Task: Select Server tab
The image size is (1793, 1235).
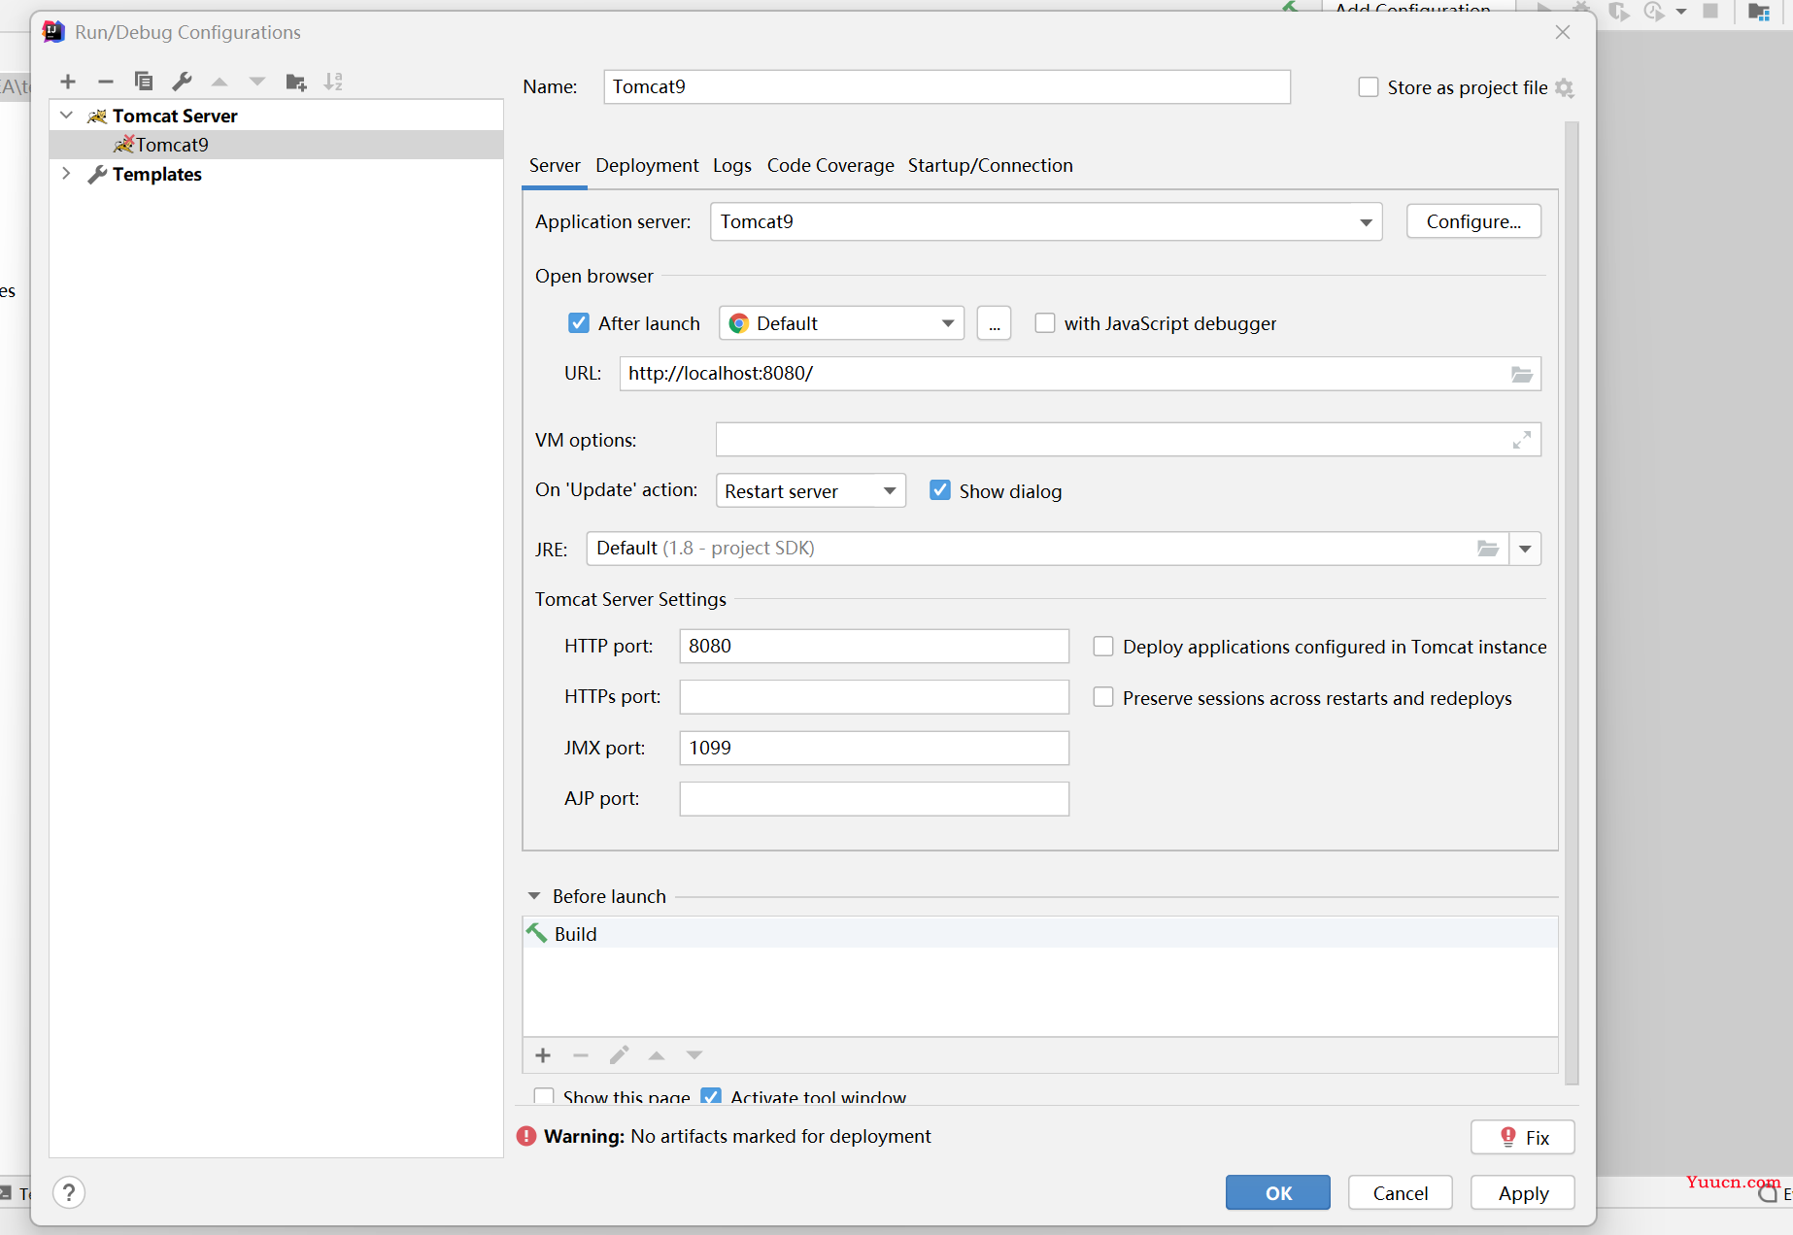Action: click(x=555, y=165)
